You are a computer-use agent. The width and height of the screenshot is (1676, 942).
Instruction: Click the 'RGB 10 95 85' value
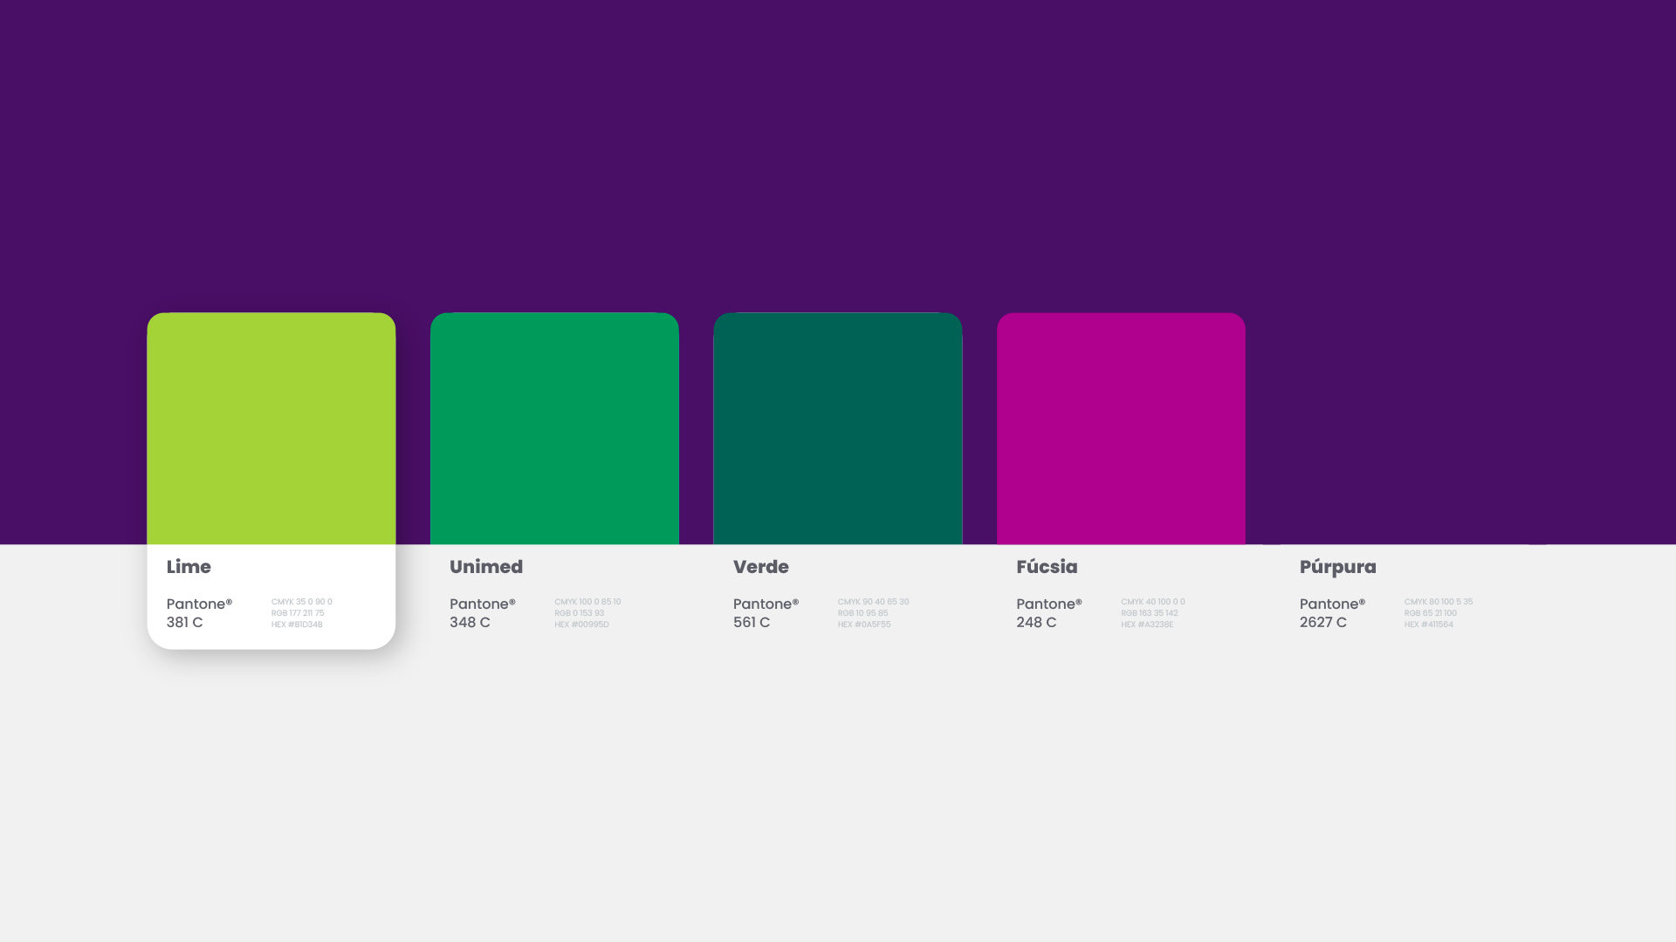[862, 613]
